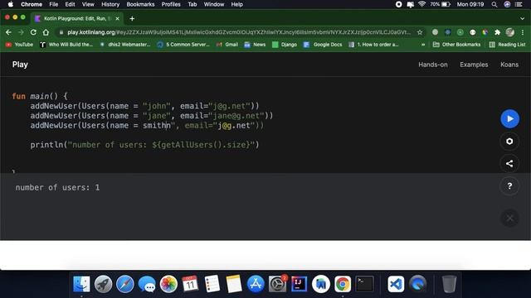
Task: Open a new browser tab
Action: point(132,18)
